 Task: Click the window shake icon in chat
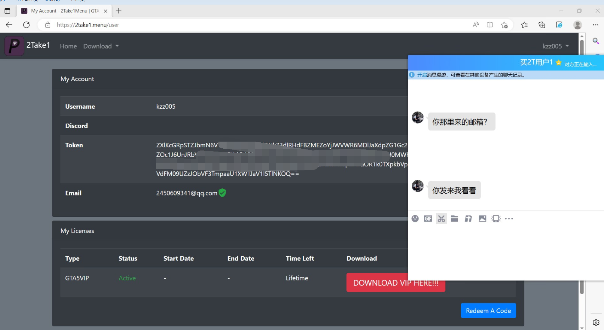pyautogui.click(x=496, y=218)
